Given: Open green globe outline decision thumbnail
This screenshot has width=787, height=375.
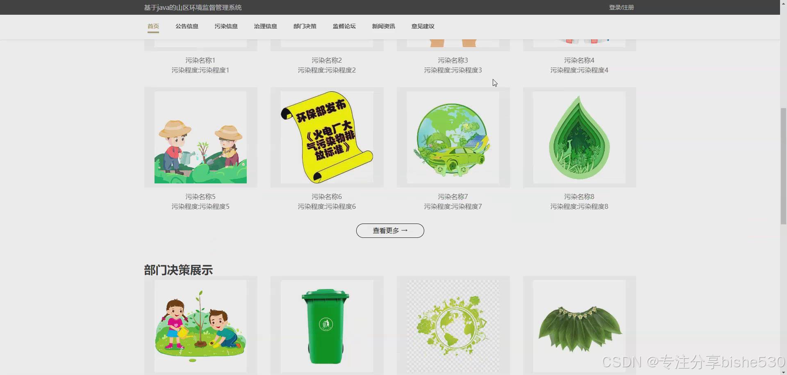Looking at the screenshot, I should coord(453,326).
